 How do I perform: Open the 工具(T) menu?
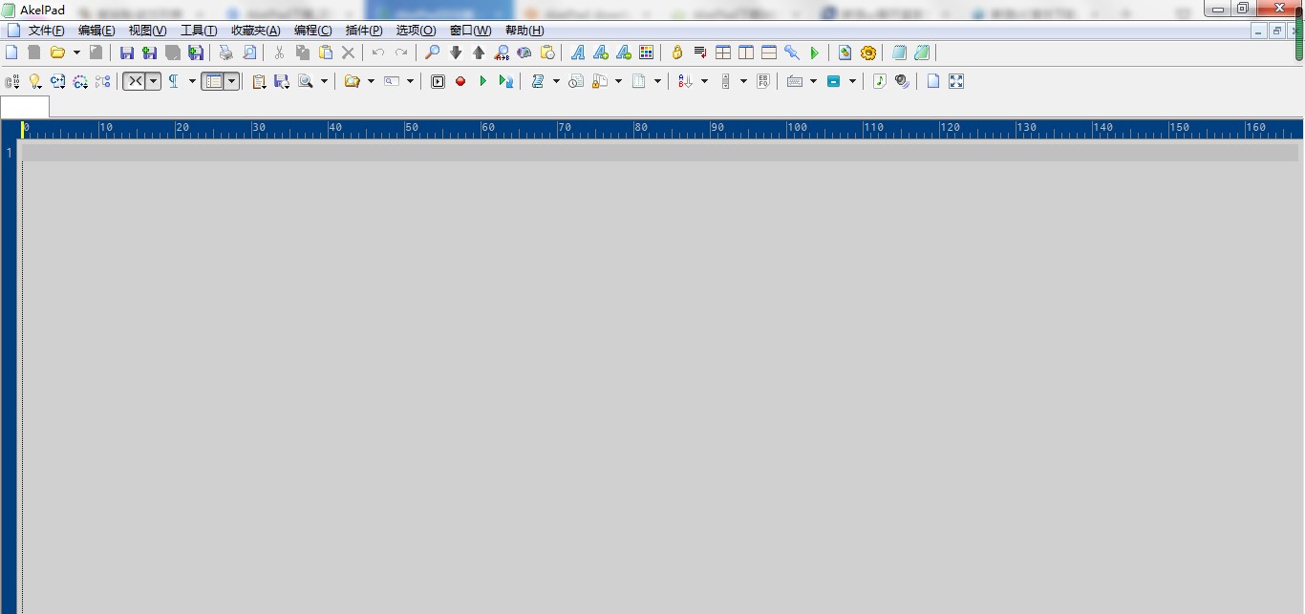(x=199, y=31)
